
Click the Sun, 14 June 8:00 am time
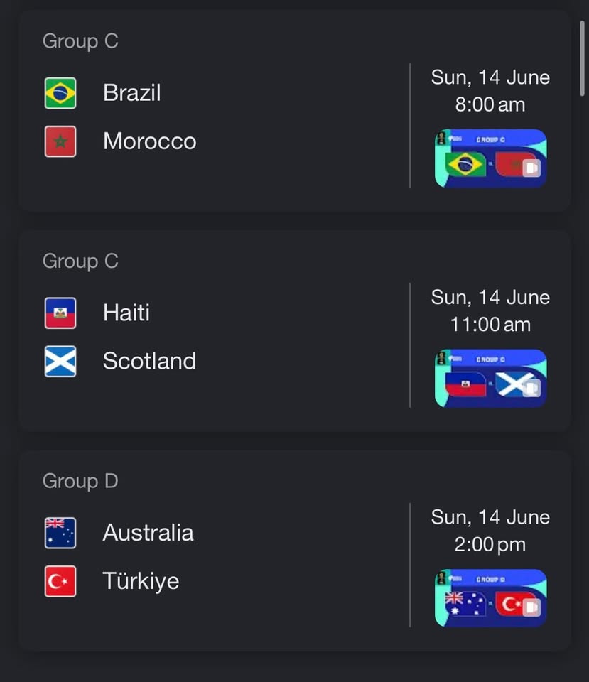click(490, 91)
